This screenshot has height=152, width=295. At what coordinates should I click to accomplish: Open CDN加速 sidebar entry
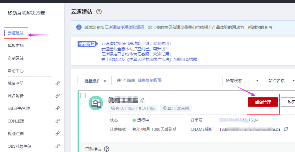click(x=16, y=121)
